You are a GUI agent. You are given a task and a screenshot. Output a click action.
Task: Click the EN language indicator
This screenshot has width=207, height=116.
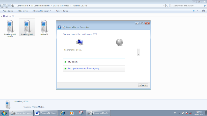pos(175,113)
